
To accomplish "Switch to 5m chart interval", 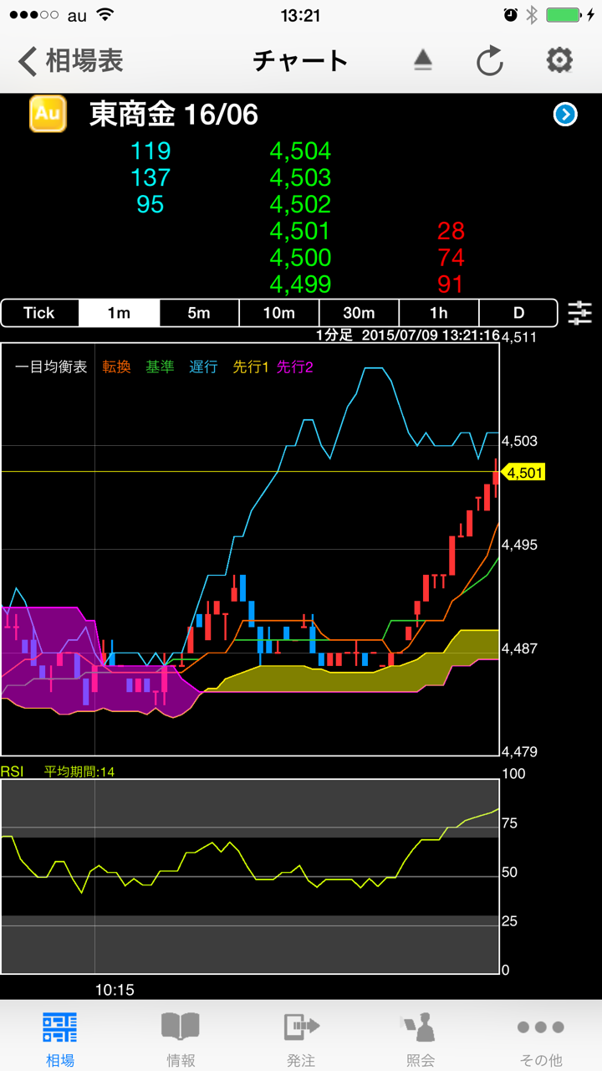I will pyautogui.click(x=199, y=313).
